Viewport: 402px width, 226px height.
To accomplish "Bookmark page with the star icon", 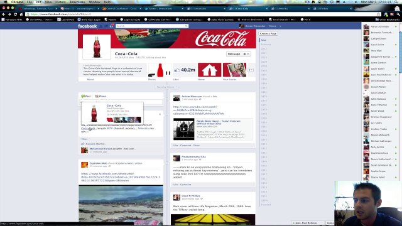I will tap(378, 14).
